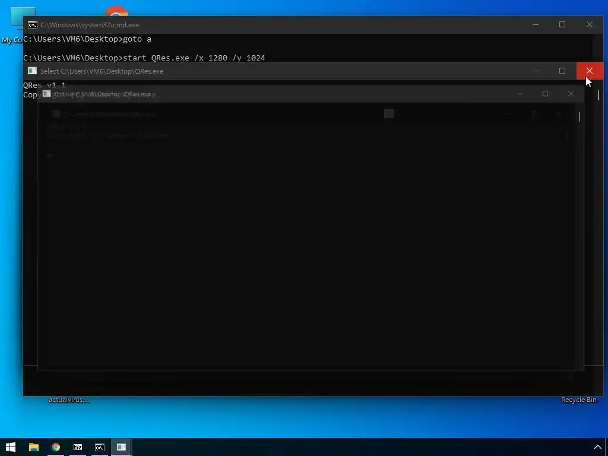Select the Recycle Bin desktop label
The height and width of the screenshot is (456, 608).
[x=578, y=400]
